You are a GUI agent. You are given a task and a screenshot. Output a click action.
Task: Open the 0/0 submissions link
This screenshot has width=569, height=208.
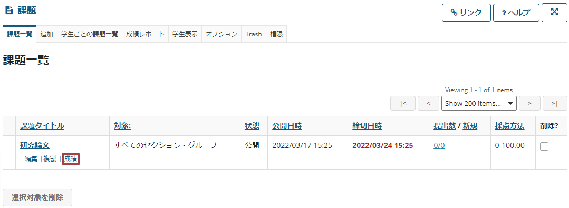pyautogui.click(x=439, y=146)
